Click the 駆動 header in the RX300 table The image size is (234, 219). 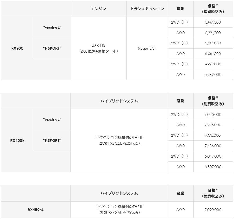pos(181,9)
